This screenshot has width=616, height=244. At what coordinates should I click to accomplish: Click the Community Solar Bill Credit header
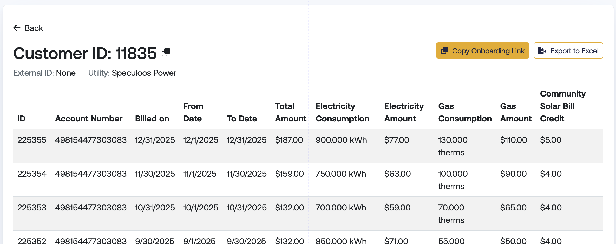tap(563, 106)
